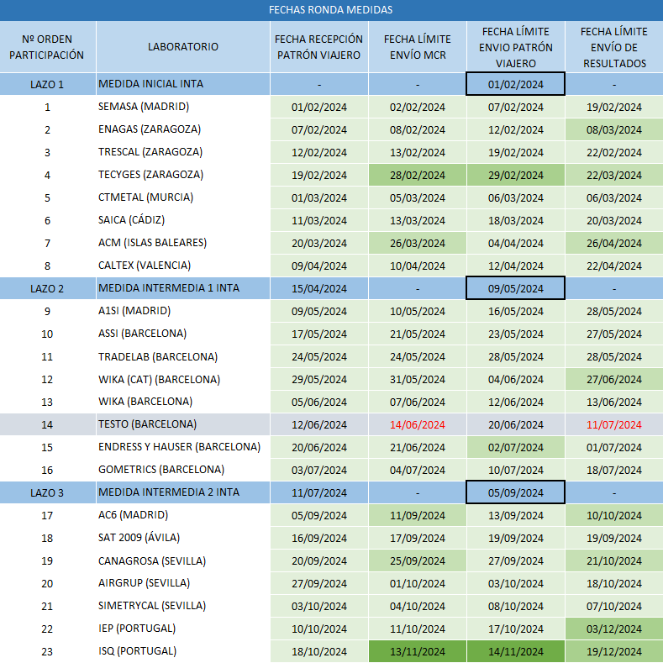Click the LABORATORIO column header
This screenshot has width=663, height=663.
coord(183,47)
